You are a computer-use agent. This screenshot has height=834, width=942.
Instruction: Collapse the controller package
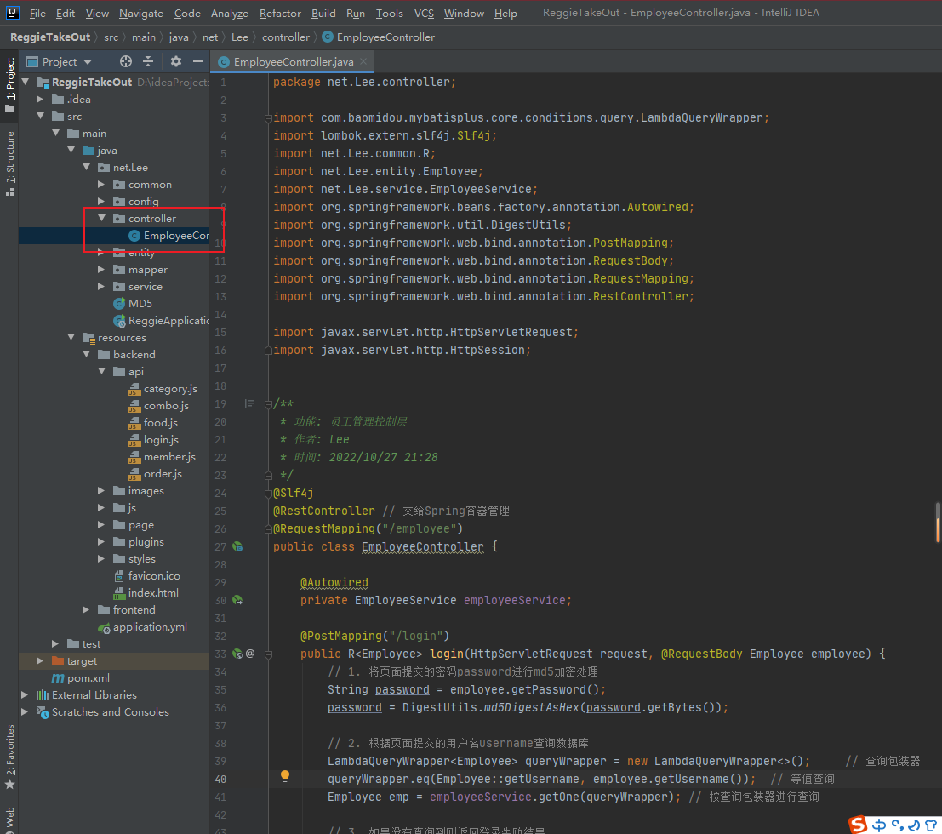click(101, 218)
